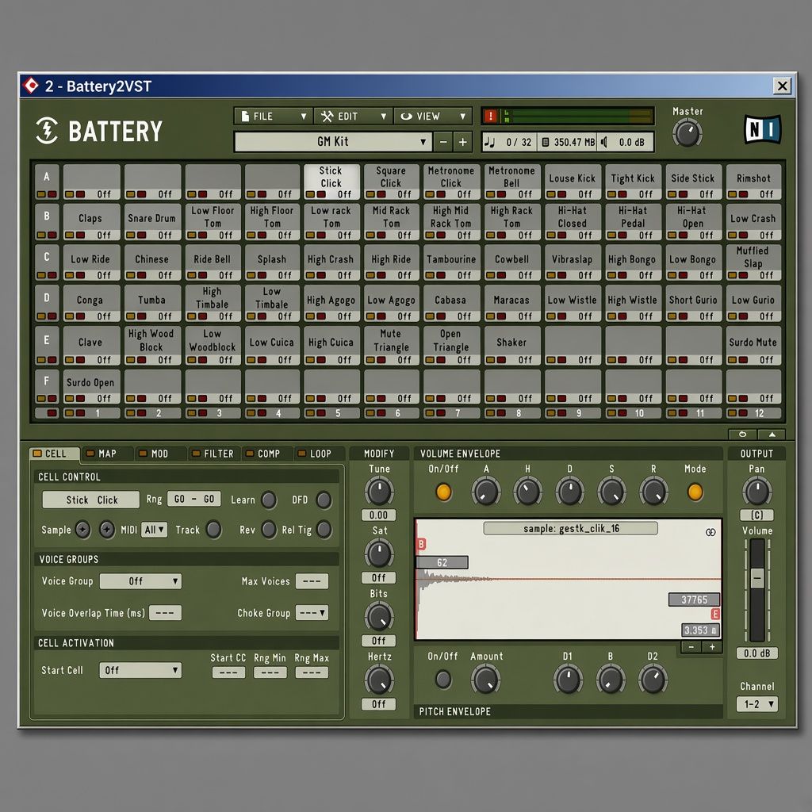
Task: Toggle the Rel Tig button
Action: [x=324, y=530]
